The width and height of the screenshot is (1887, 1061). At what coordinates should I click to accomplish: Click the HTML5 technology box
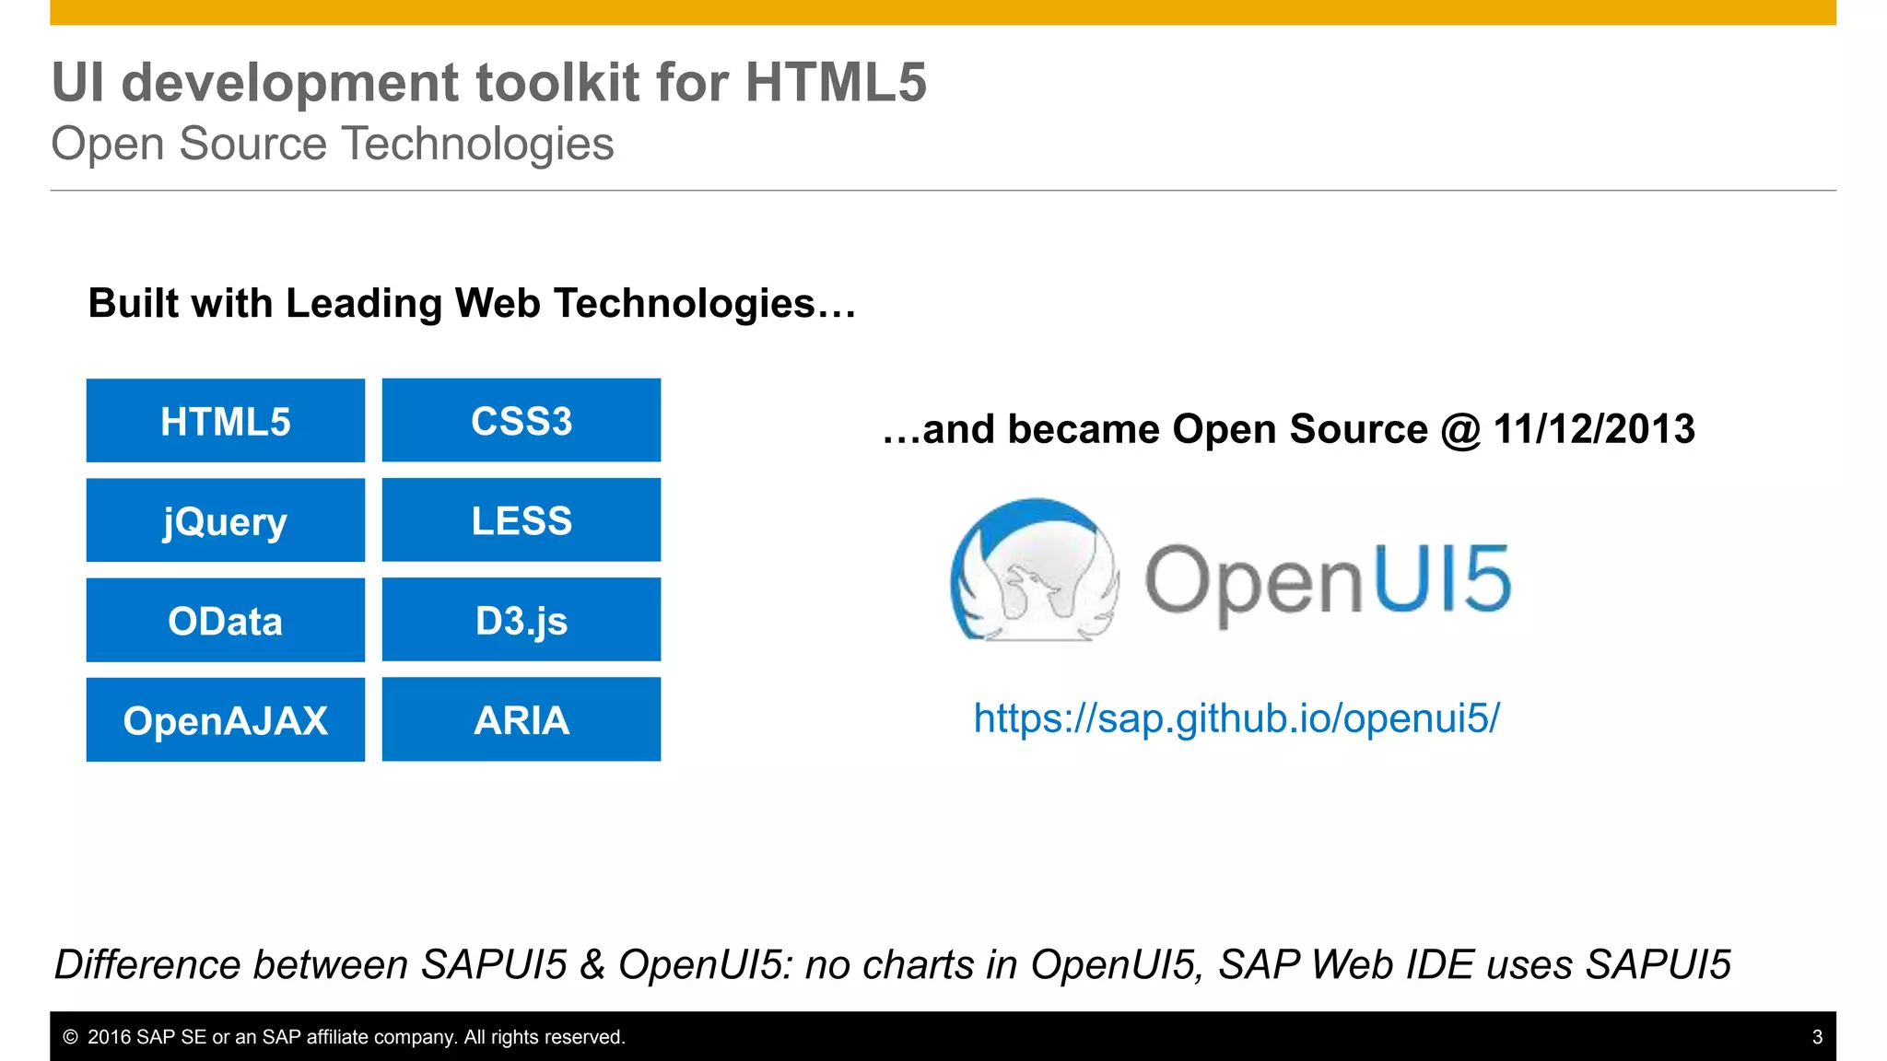tap(226, 420)
